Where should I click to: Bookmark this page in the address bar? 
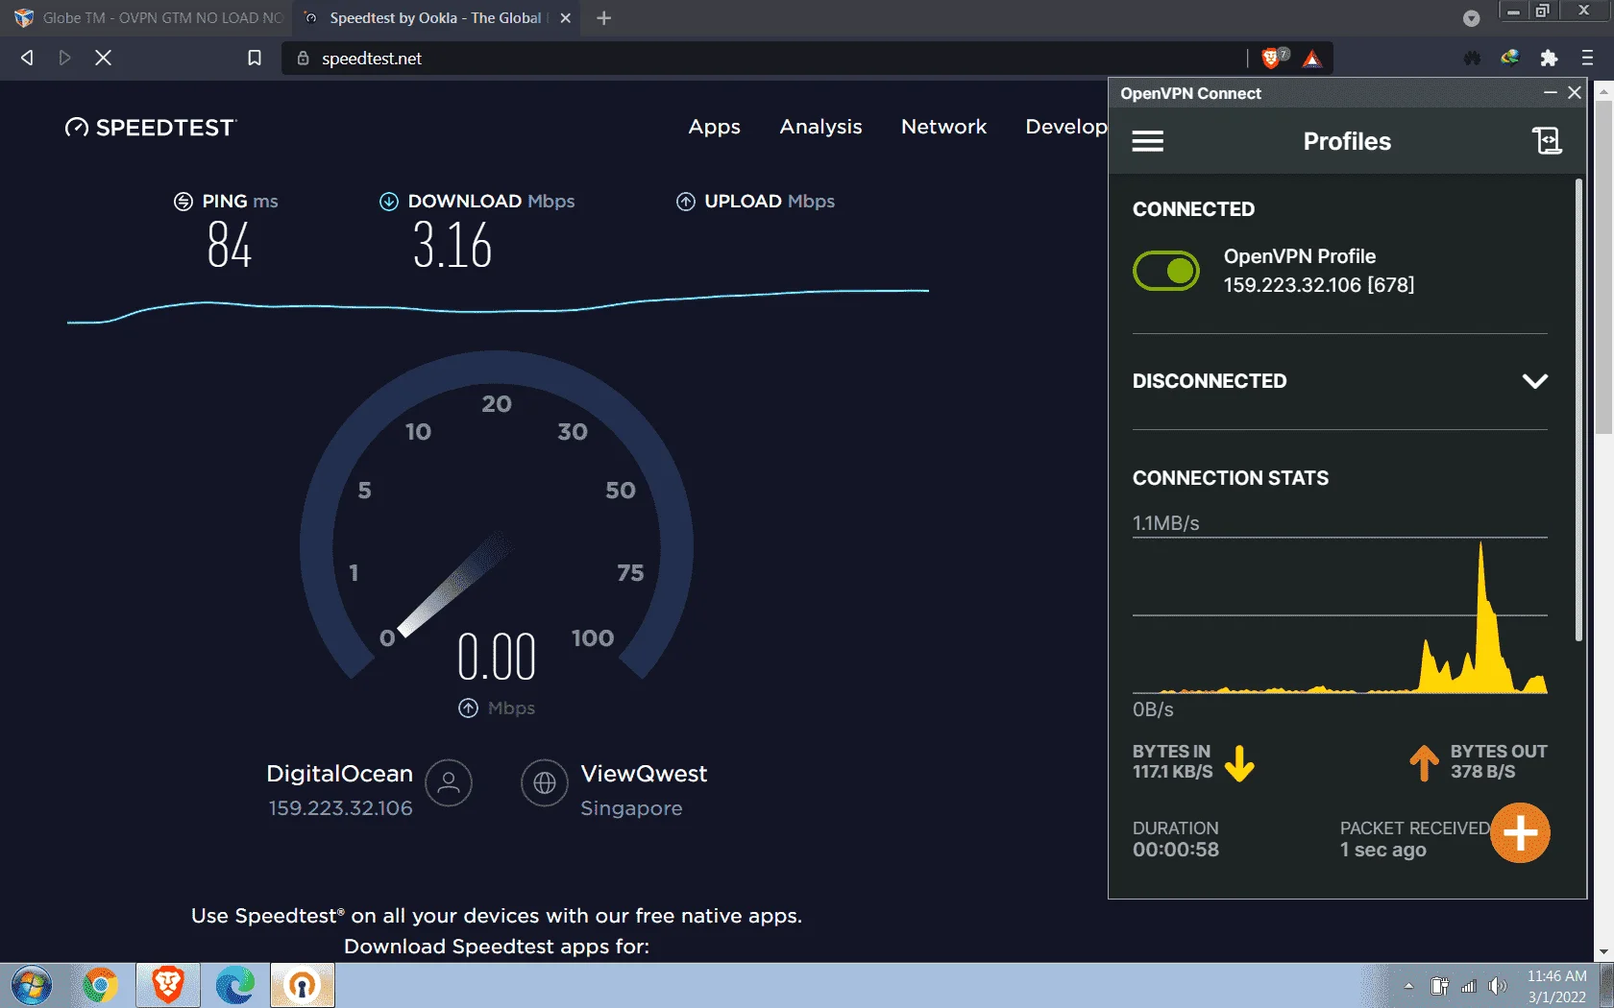point(255,58)
